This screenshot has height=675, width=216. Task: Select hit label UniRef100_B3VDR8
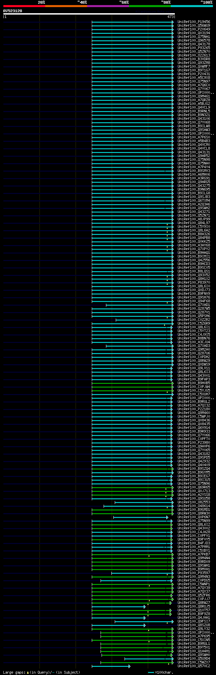[194, 59]
